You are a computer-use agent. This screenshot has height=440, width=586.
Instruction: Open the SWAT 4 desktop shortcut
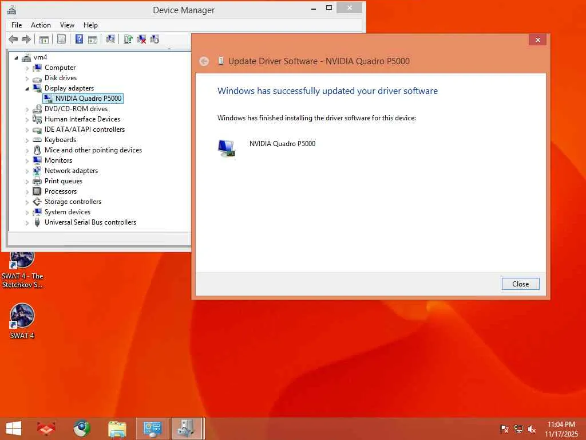coord(22,321)
